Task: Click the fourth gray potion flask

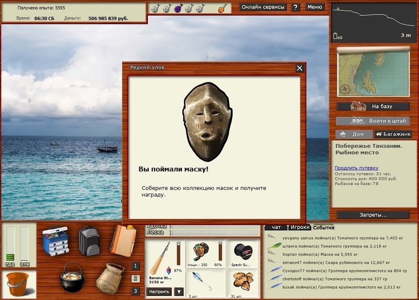Action: [x=189, y=8]
